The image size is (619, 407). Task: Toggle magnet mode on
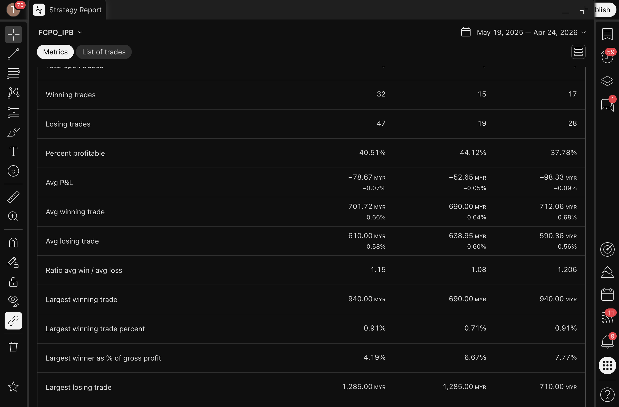13,243
